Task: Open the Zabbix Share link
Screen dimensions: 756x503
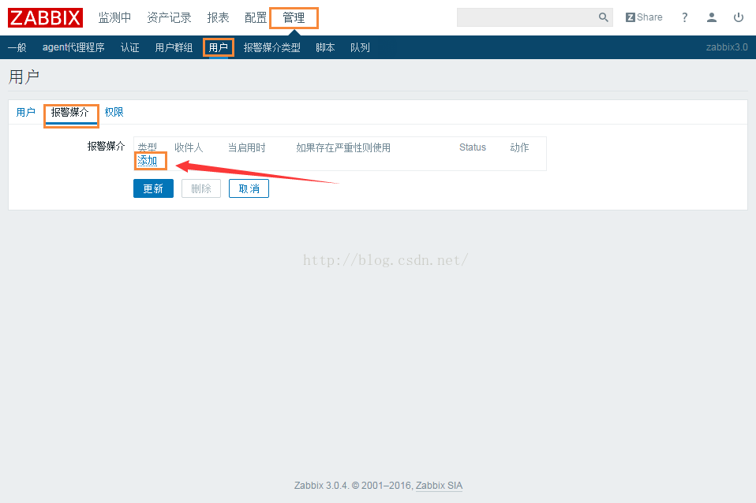Action: tap(644, 17)
